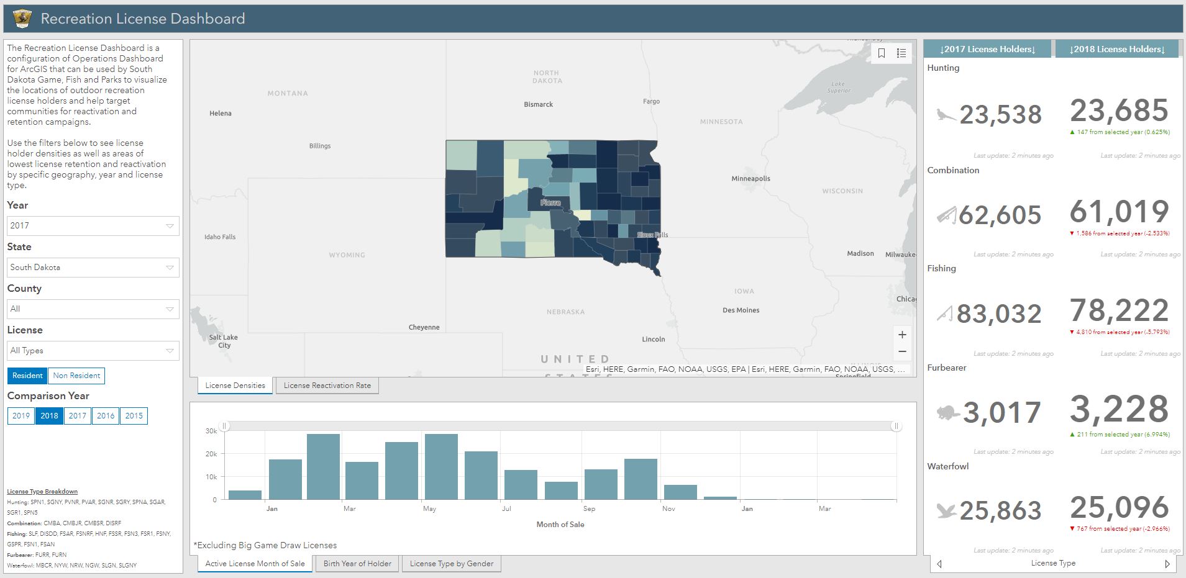Click the 2018 Waterfowl count 25,096
The width and height of the screenshot is (1186, 578).
coord(1120,508)
